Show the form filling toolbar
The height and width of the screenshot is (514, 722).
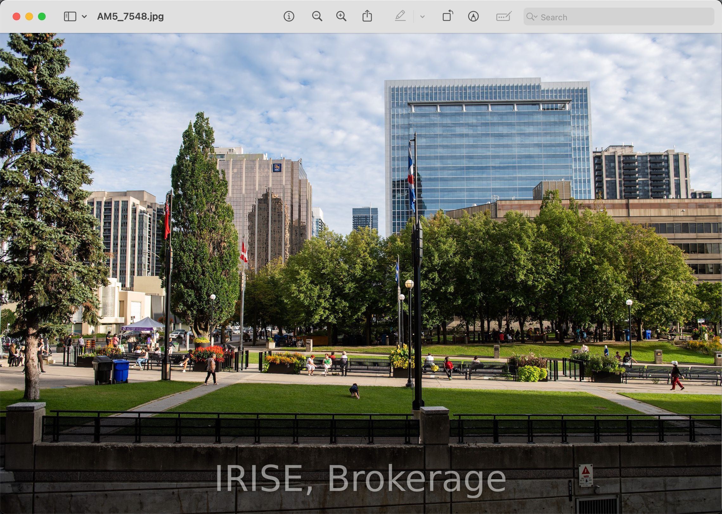504,16
